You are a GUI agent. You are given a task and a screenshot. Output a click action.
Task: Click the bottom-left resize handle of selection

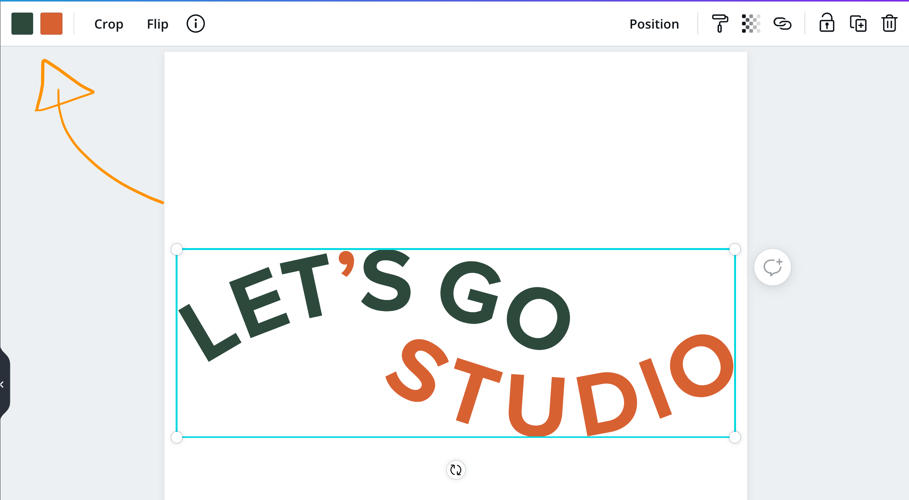pos(177,437)
